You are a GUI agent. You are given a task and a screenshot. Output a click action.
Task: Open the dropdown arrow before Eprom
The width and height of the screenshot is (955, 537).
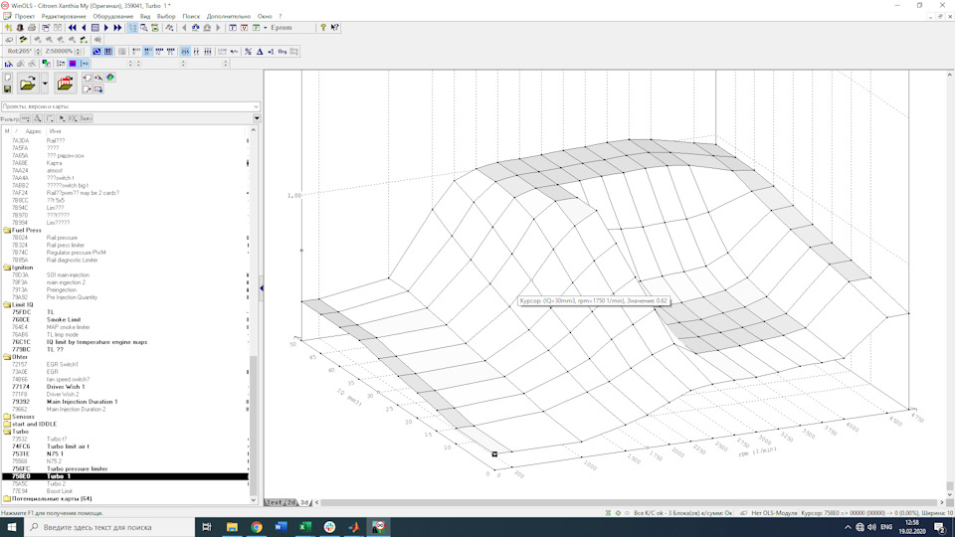coord(265,28)
